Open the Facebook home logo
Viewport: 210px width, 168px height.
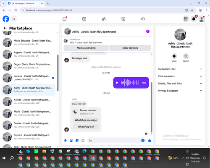[x=6, y=19]
